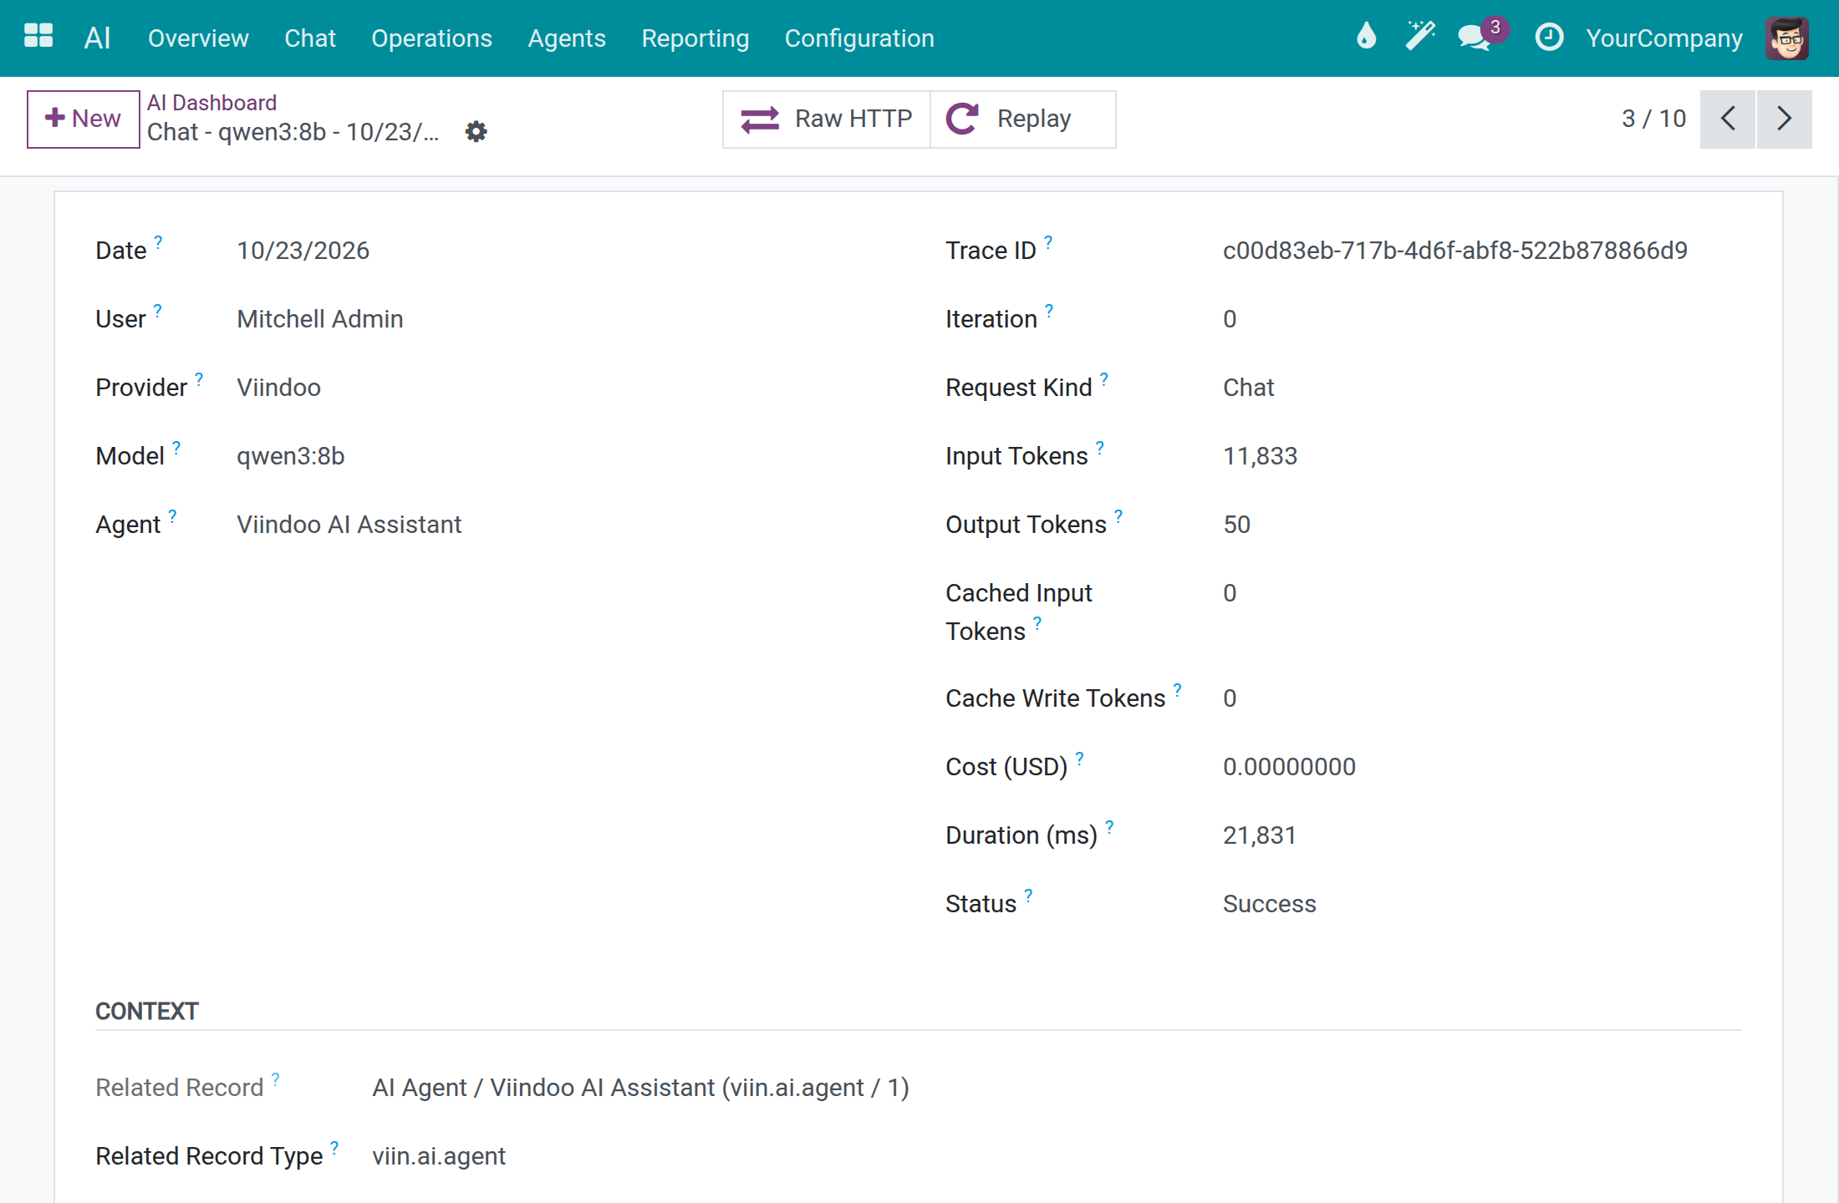Go back to AI Dashboard breadcrumb
Screen dimensions: 1839x1203
pos(211,102)
